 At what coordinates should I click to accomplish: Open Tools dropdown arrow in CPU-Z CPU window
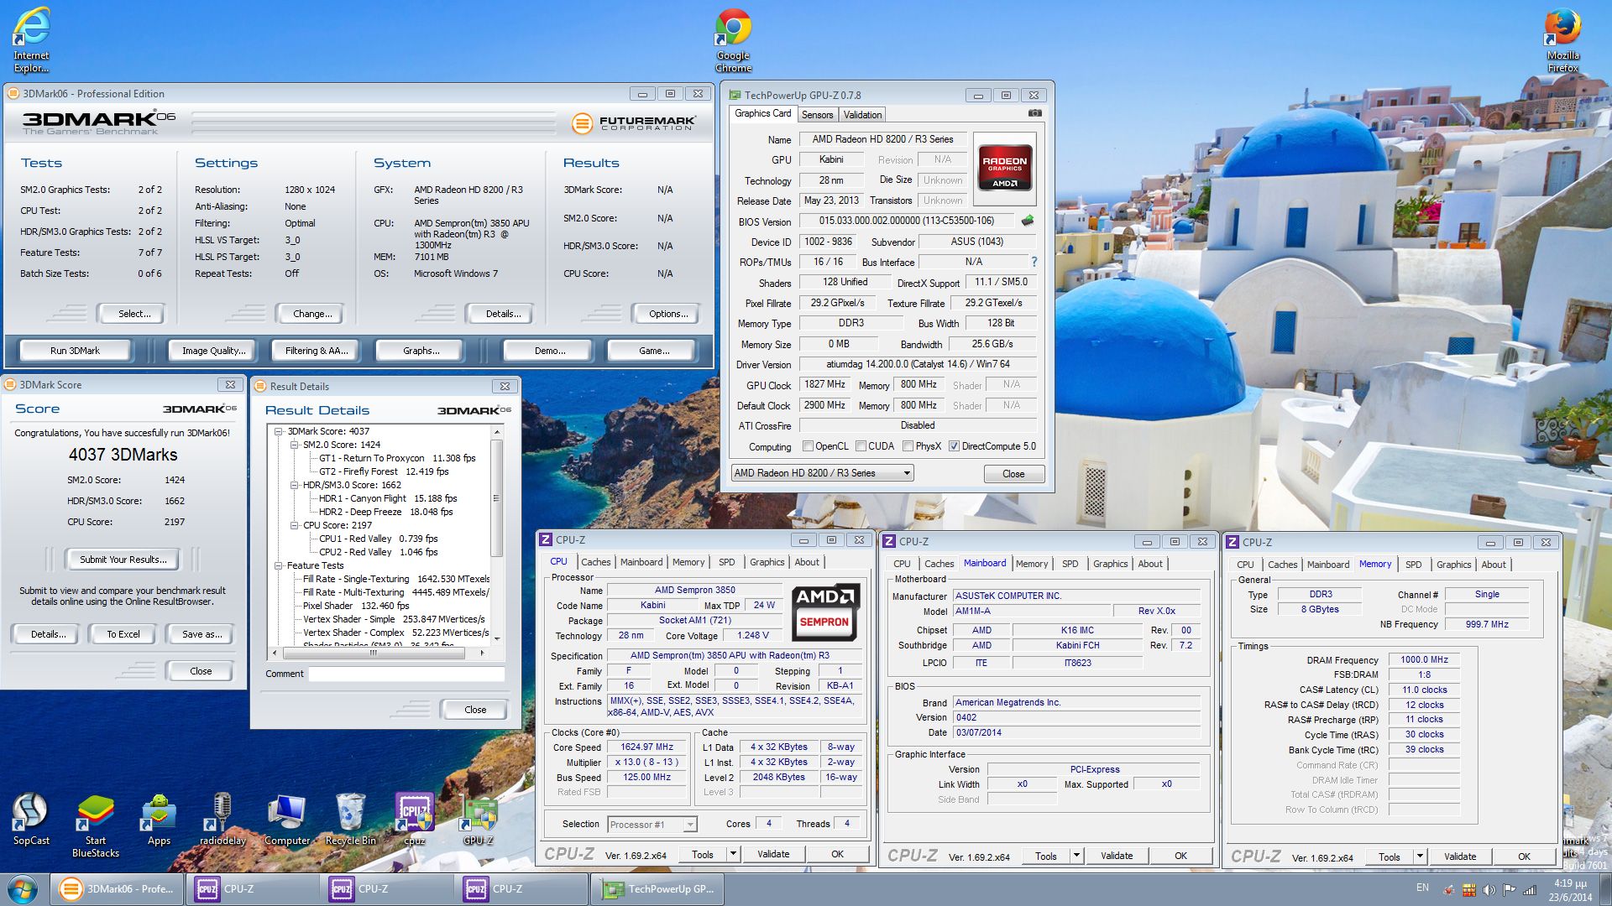[x=733, y=854]
